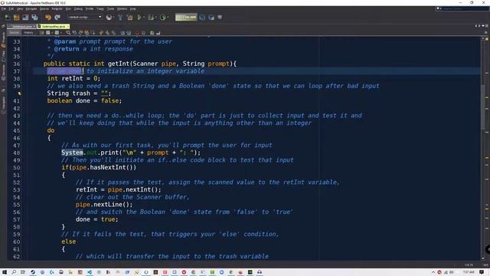
Task: Click the New Project toolbar icon
Action: pyautogui.click(x=17, y=18)
